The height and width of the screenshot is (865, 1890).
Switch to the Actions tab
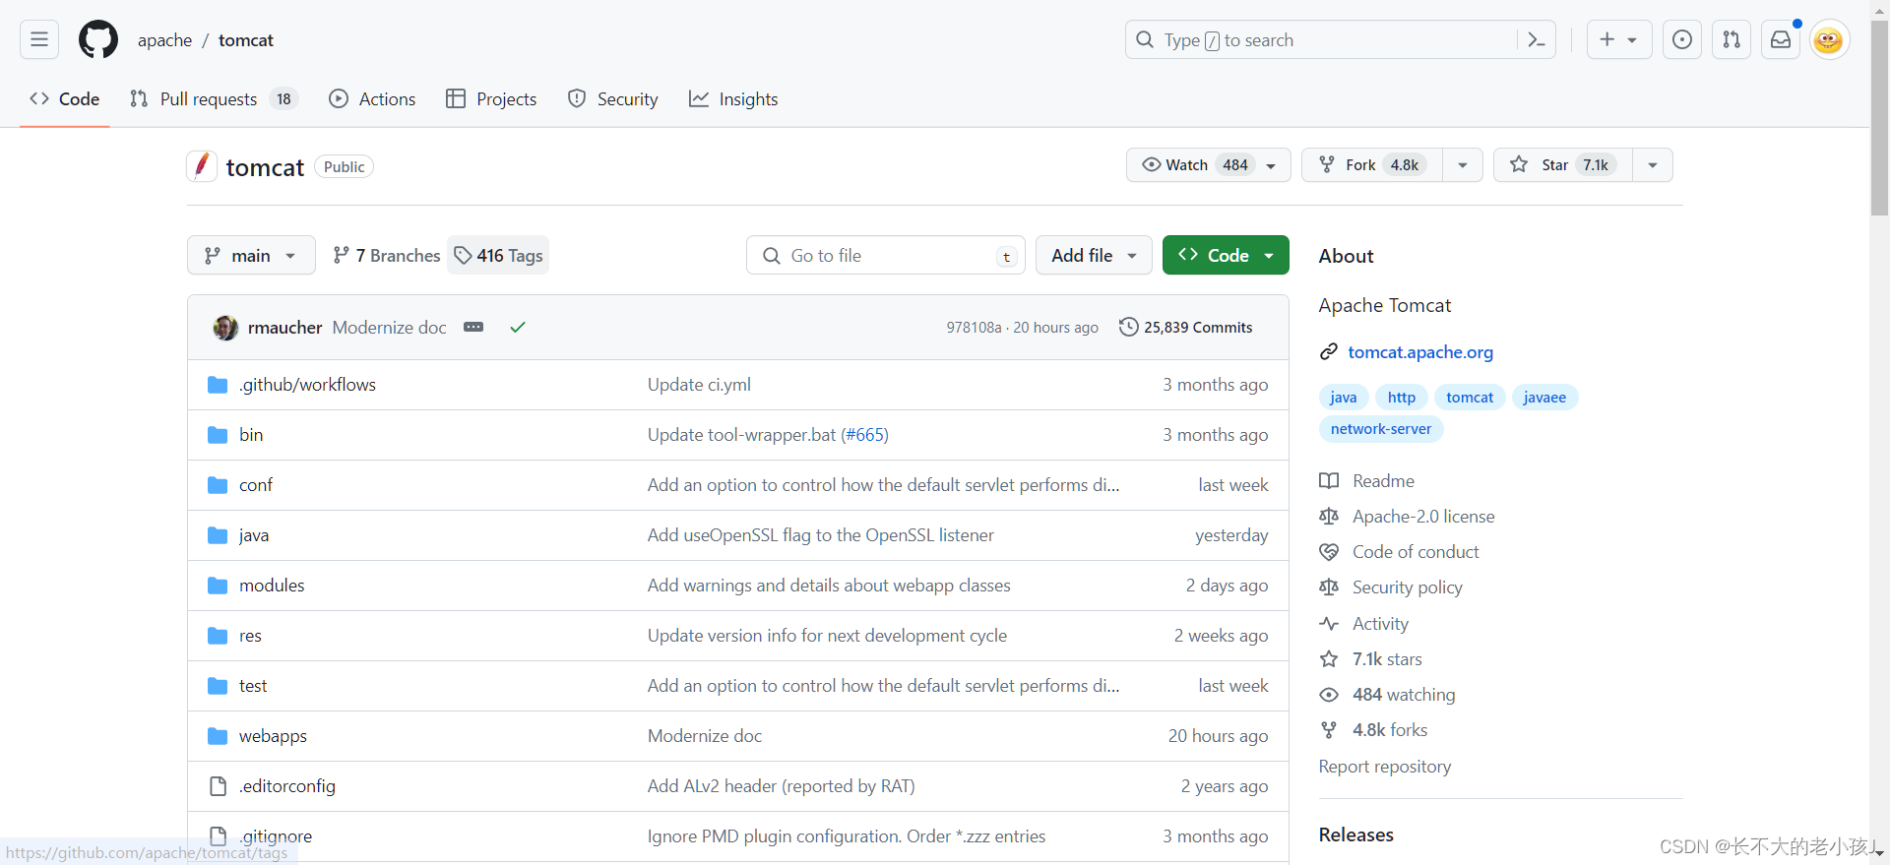(372, 99)
